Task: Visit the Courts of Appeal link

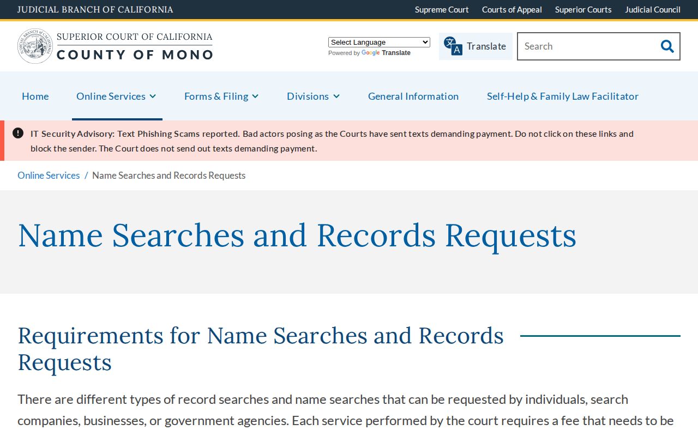Action: point(512,9)
